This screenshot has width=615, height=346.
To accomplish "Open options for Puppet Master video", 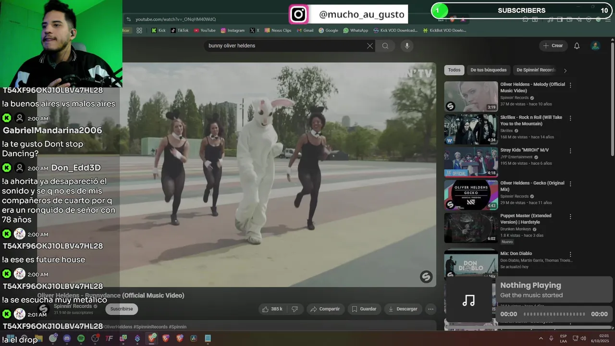I will [x=570, y=216].
